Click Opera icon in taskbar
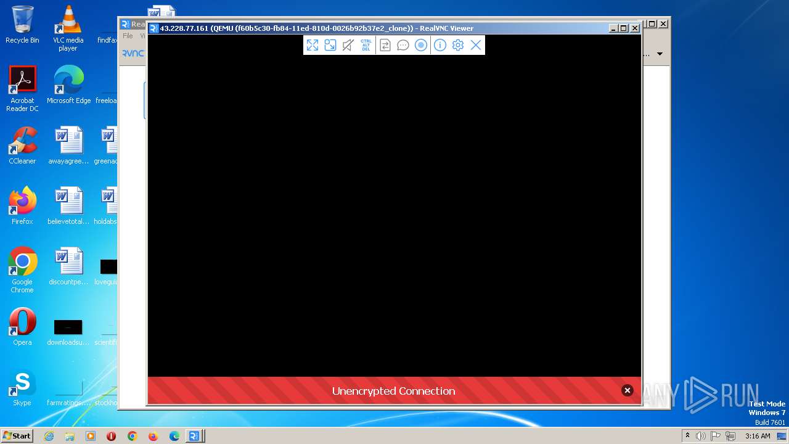 pos(112,436)
